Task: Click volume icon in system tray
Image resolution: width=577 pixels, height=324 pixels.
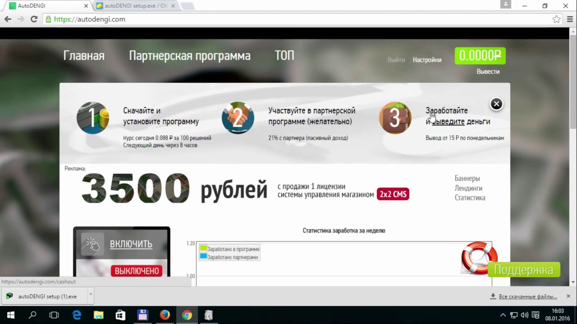Action: 524,315
